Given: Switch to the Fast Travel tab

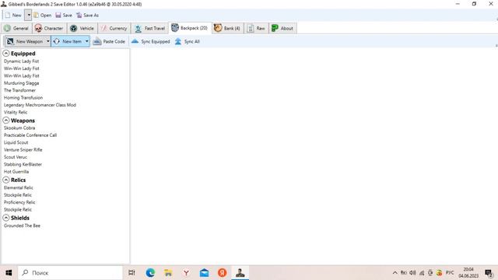Looking at the screenshot, I should tap(150, 28).
